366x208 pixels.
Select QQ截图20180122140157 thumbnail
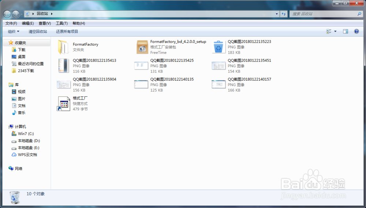(x=219, y=84)
